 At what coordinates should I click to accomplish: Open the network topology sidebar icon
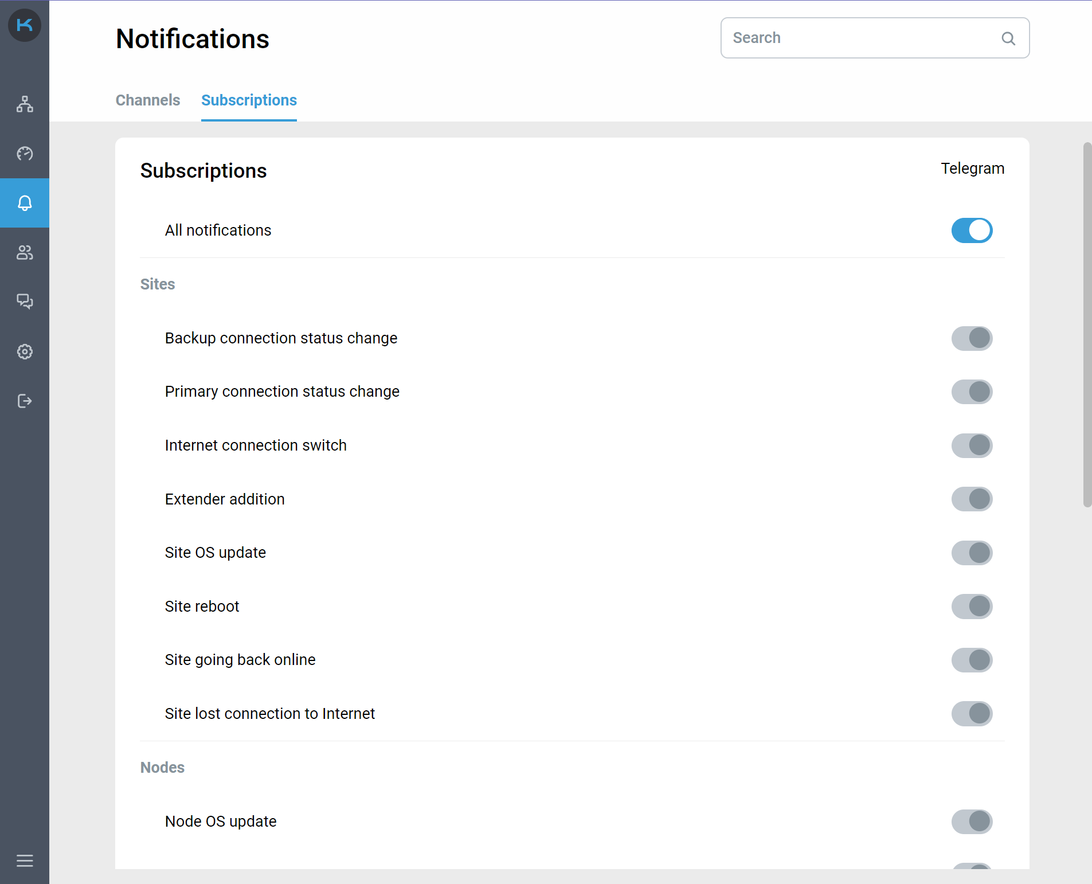click(x=25, y=104)
